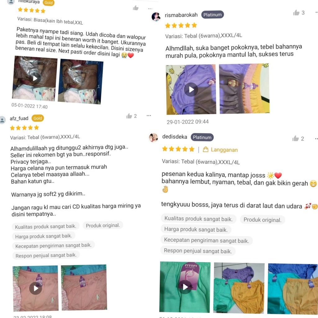Click 'Kecepatan pengiriman sangat baik.' tag in afz_fuad's review
The width and height of the screenshot is (318, 318).
[x=53, y=246]
